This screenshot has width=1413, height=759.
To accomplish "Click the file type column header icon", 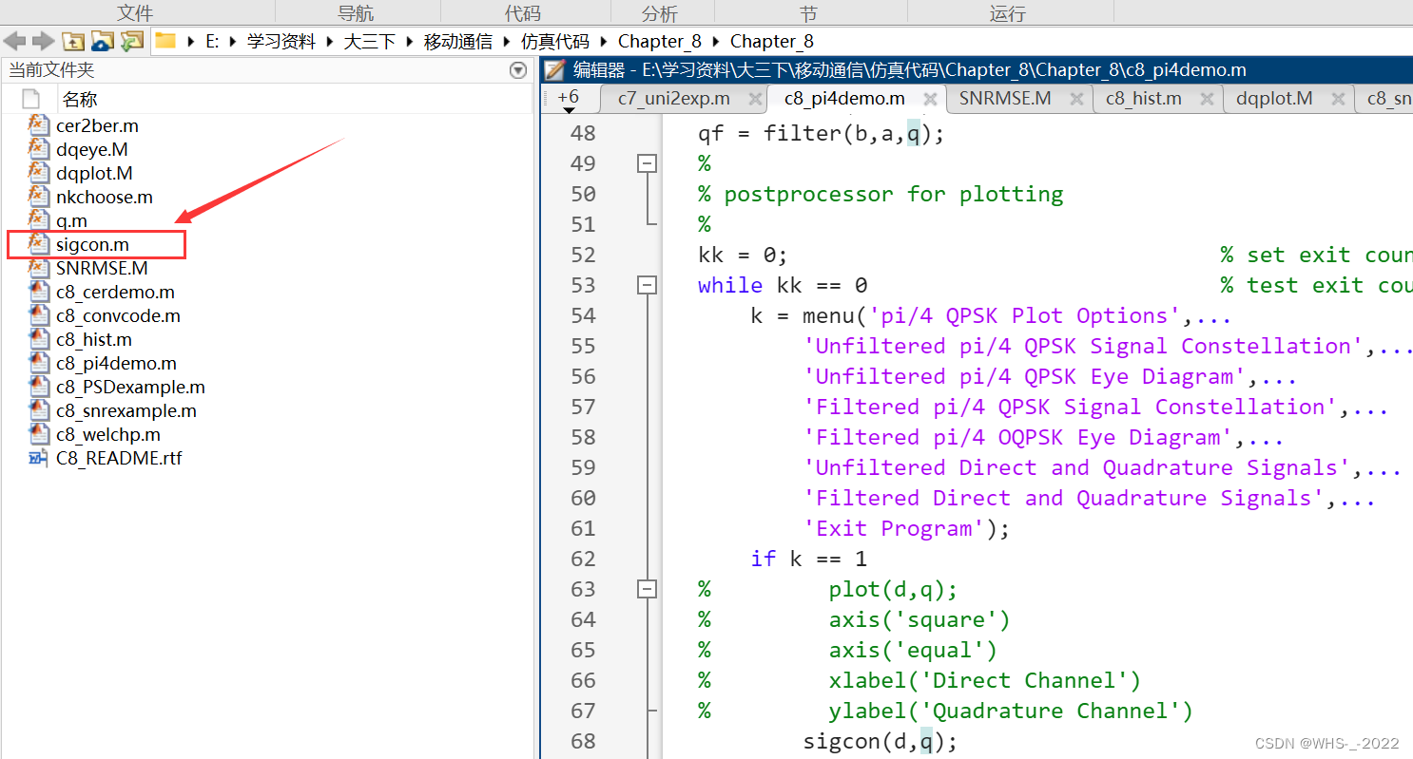I will (31, 99).
